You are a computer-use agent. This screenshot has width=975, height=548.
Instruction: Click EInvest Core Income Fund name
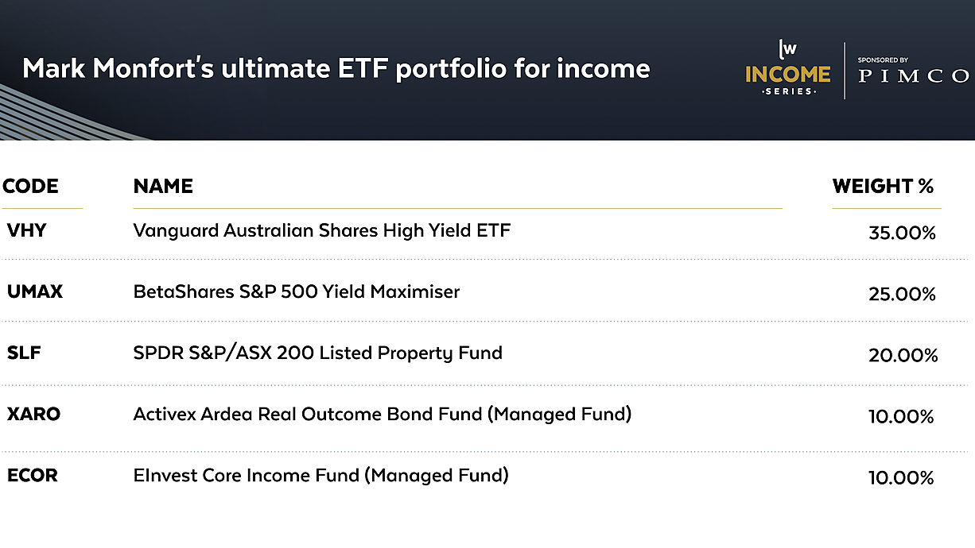[x=320, y=476]
